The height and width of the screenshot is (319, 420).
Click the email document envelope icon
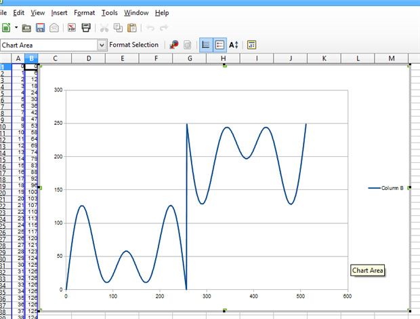(x=54, y=28)
